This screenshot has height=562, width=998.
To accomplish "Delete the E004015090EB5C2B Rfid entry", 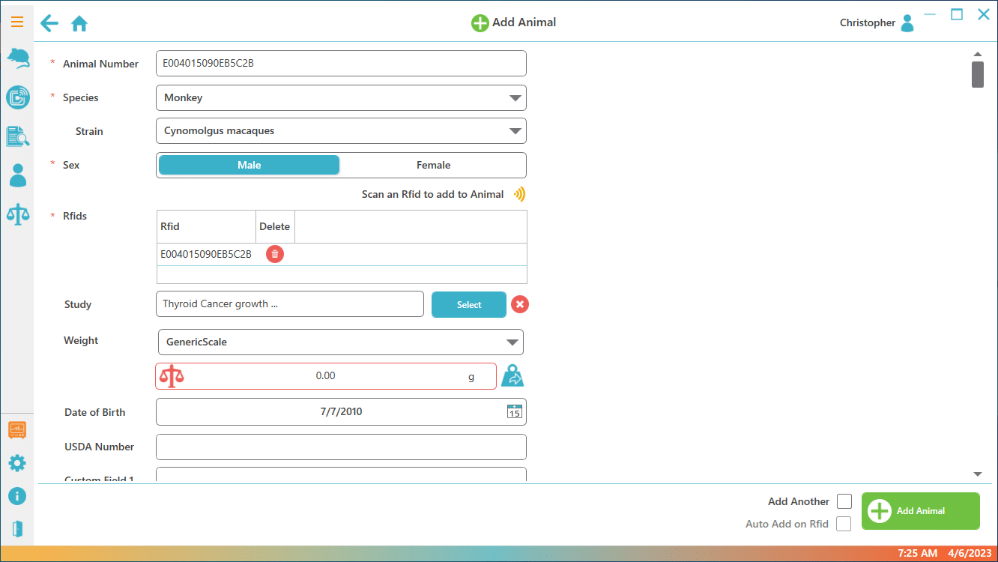I will [275, 254].
